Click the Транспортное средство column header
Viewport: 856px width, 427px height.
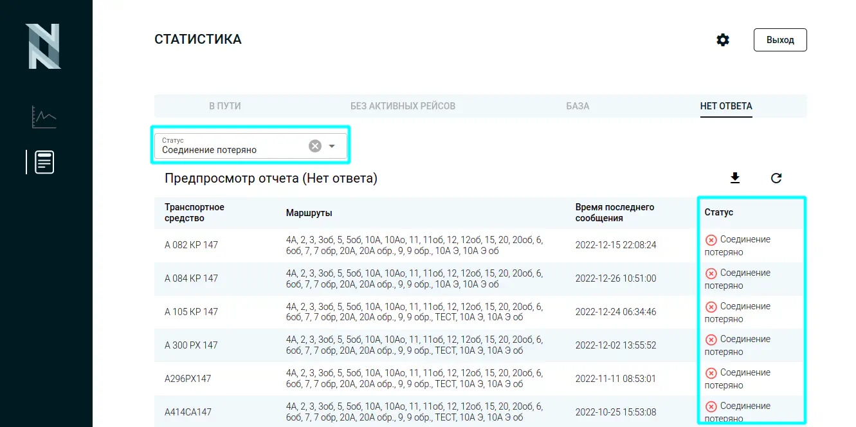point(194,213)
